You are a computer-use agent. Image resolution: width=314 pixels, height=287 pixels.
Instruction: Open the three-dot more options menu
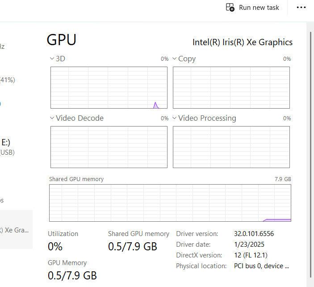click(x=301, y=8)
